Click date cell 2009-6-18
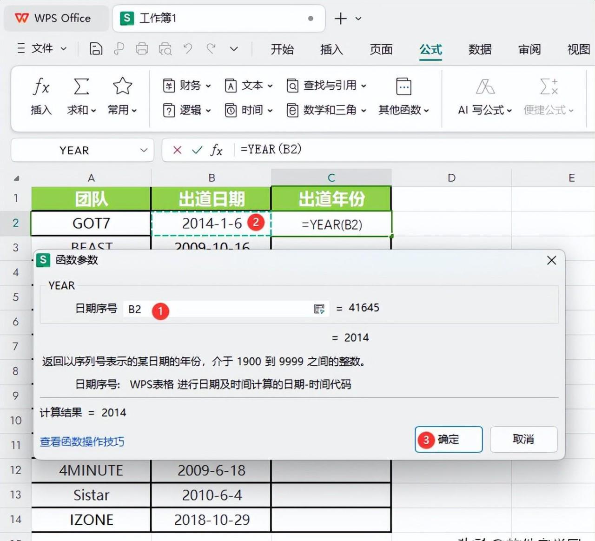This screenshot has height=541, width=595. 212,470
